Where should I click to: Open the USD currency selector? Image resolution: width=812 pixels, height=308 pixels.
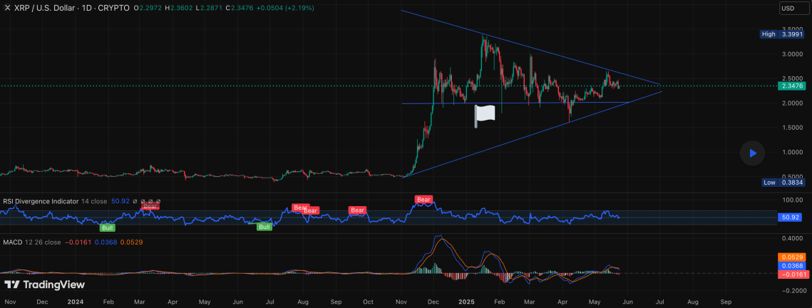pyautogui.click(x=795, y=9)
